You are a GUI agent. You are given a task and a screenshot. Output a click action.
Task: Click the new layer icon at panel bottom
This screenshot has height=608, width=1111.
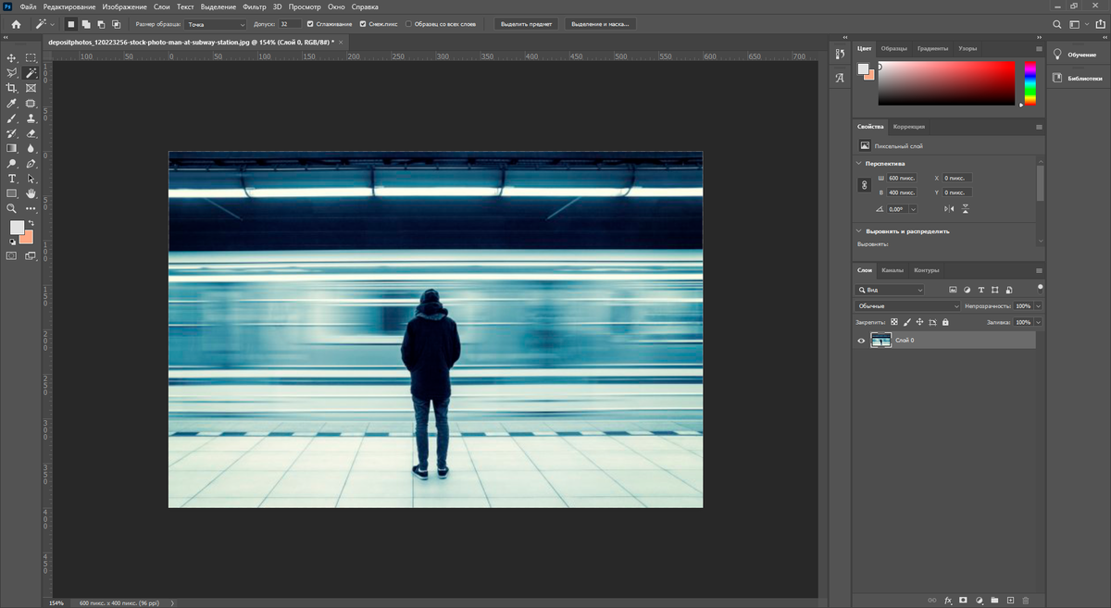(x=1011, y=601)
